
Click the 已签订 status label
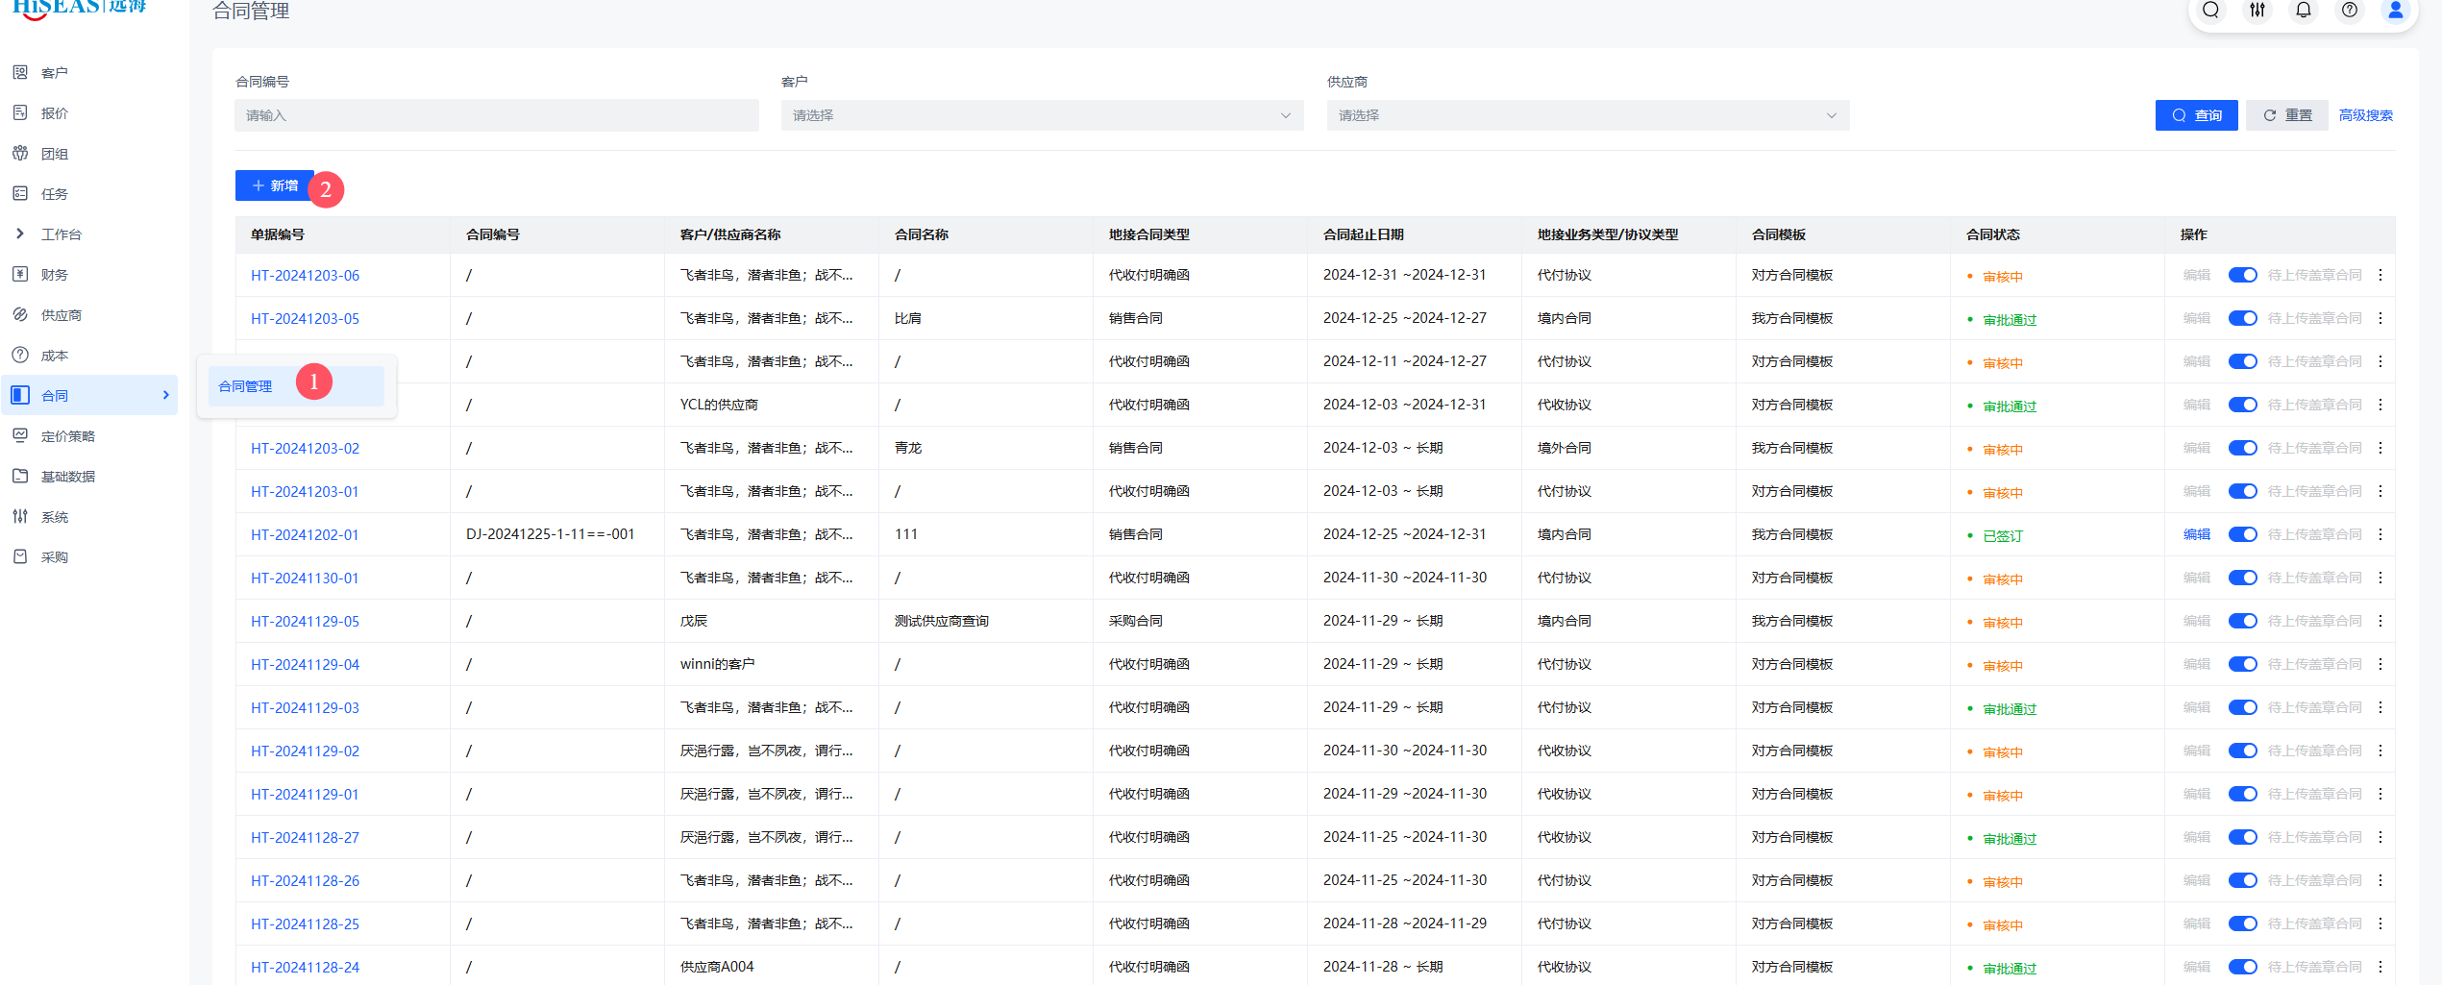click(2002, 536)
